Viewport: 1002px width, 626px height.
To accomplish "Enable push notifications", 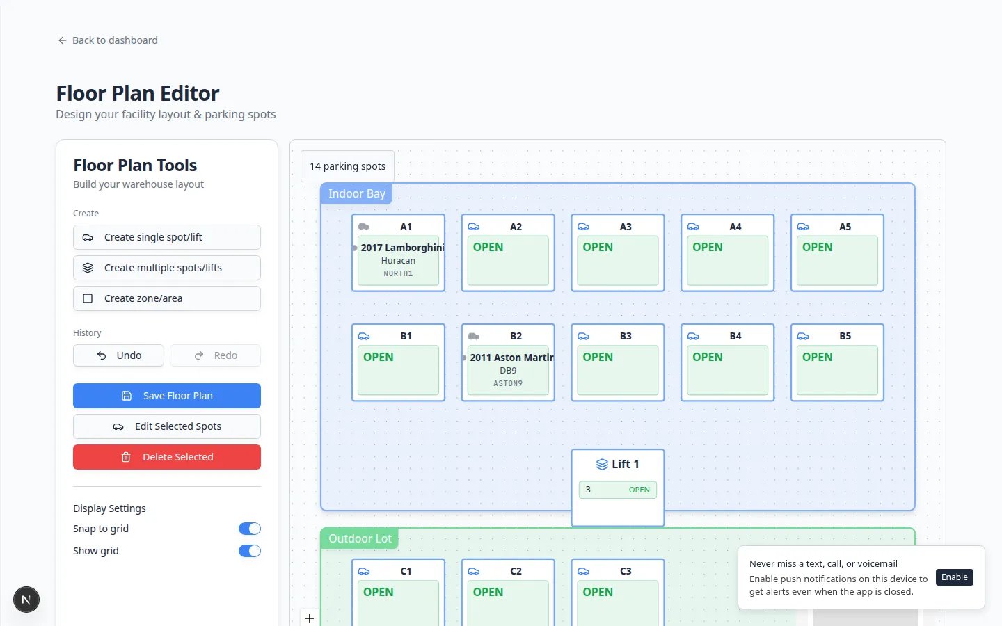I will (955, 577).
